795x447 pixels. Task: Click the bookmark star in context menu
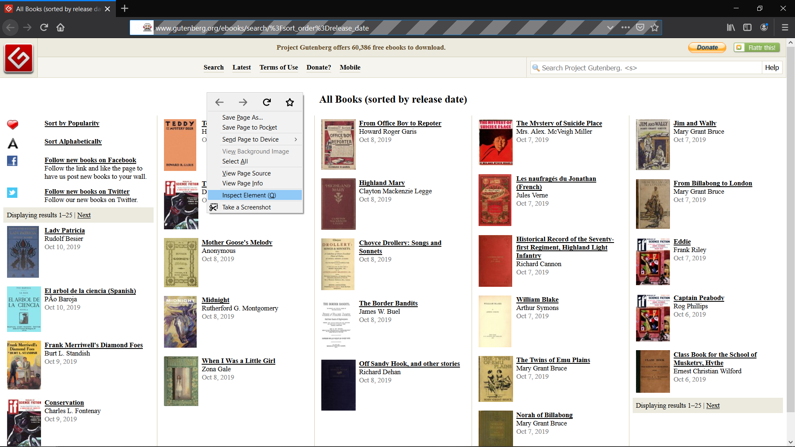[x=290, y=102]
